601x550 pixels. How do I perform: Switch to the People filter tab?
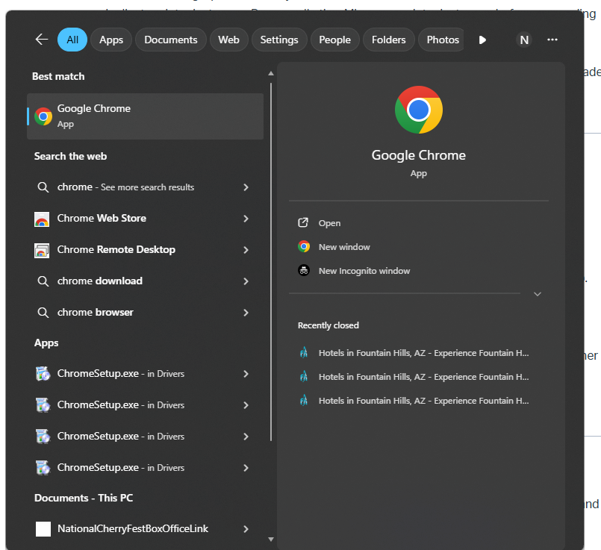[x=334, y=40]
